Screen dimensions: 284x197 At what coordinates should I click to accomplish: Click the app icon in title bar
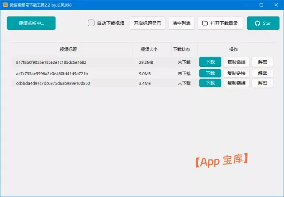coord(5,5)
